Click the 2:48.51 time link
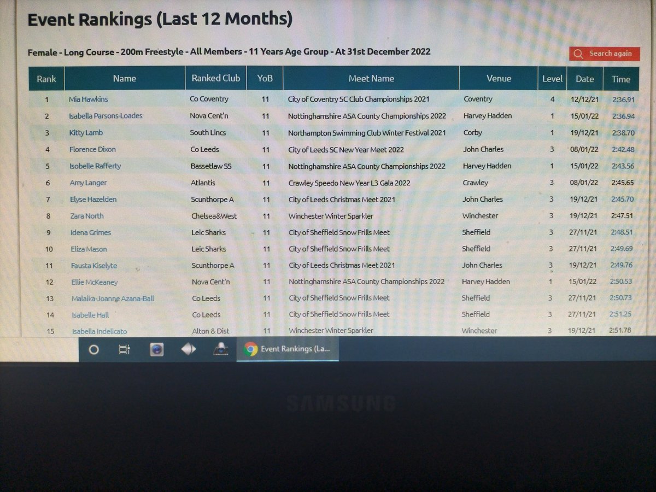 [622, 232]
